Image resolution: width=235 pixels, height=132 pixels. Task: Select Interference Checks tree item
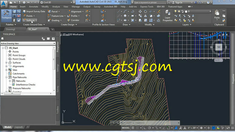[25, 85]
